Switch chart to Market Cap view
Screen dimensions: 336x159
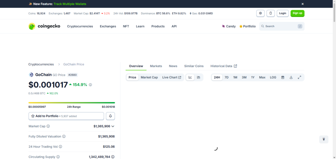coord(149,77)
